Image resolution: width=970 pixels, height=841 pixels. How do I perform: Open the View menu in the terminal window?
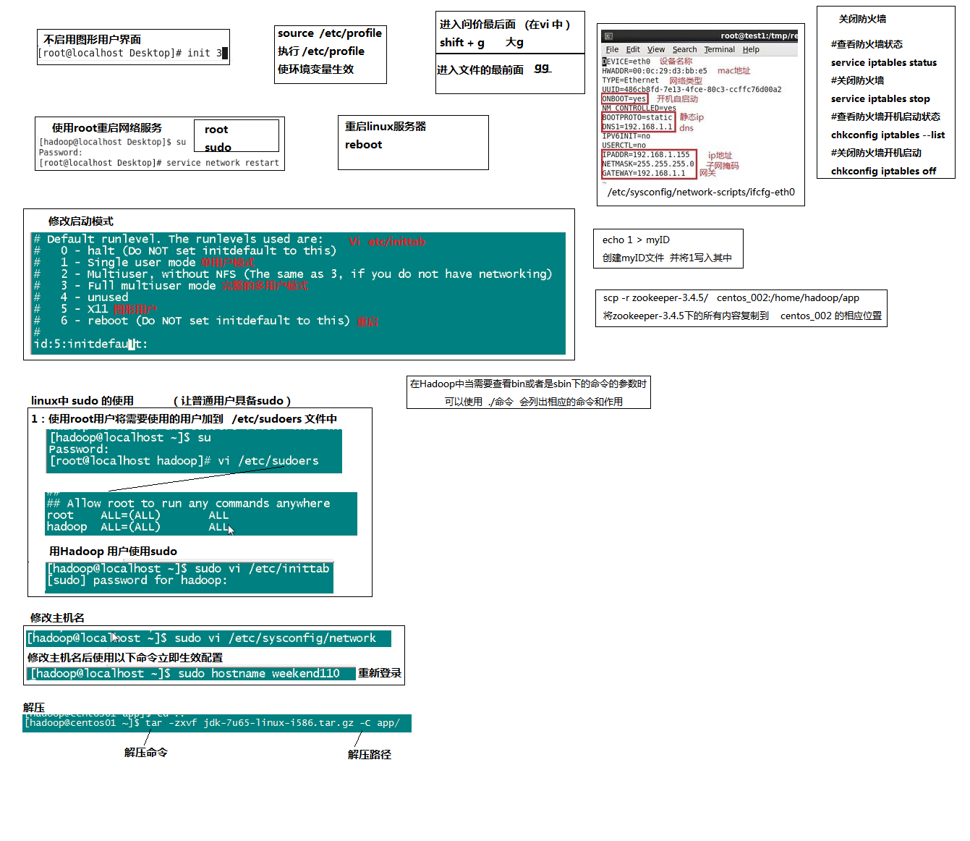(656, 49)
